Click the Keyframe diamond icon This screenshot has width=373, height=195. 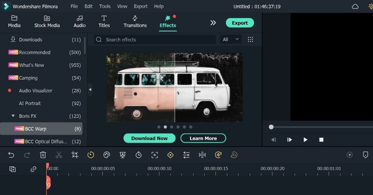170,155
